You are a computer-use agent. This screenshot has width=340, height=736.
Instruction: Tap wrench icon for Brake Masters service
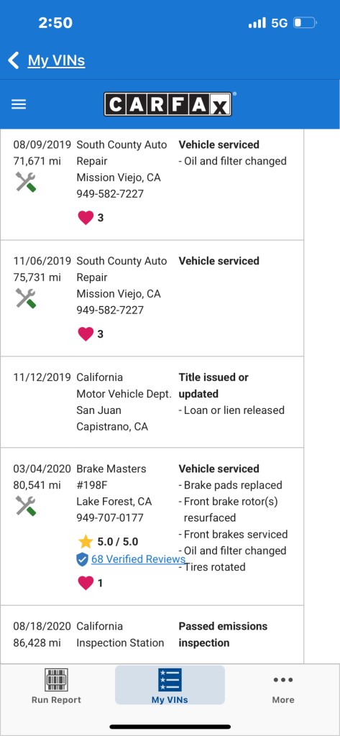click(25, 506)
